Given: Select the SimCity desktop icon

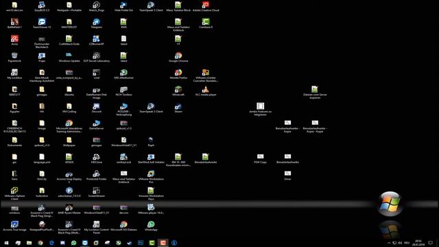Looking at the screenshot, I should point(42,175).
